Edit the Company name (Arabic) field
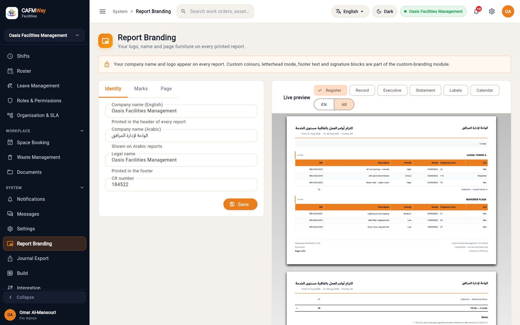 point(181,136)
